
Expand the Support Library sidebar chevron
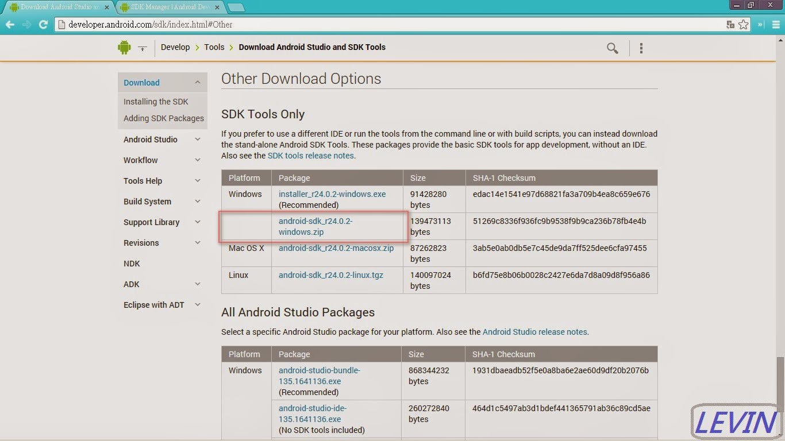197,222
